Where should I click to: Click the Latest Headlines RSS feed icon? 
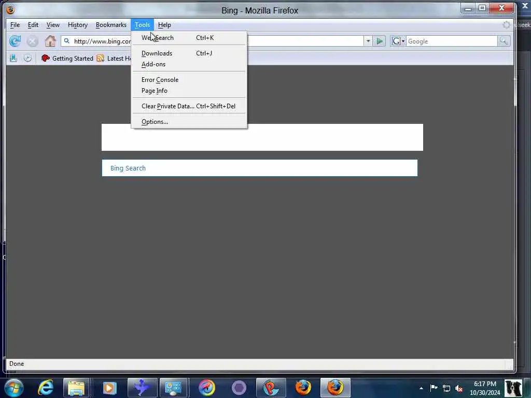(x=100, y=58)
